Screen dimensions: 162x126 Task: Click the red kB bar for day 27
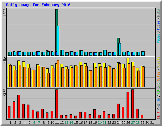pyautogui.click(x=133, y=104)
